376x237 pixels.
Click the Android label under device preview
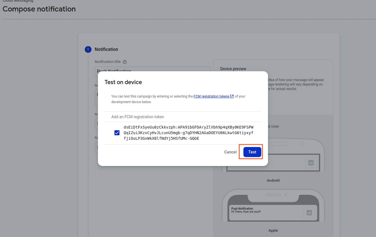(x=273, y=181)
